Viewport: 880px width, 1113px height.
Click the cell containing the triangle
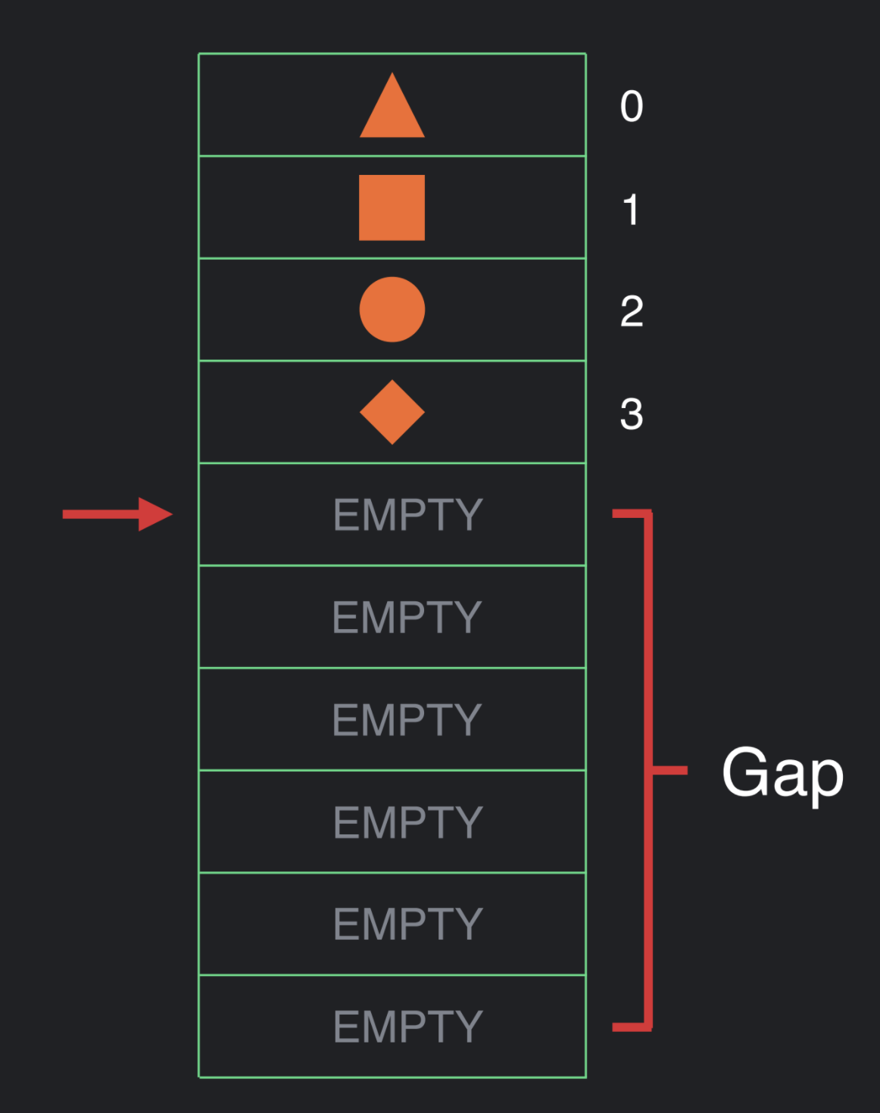click(392, 105)
